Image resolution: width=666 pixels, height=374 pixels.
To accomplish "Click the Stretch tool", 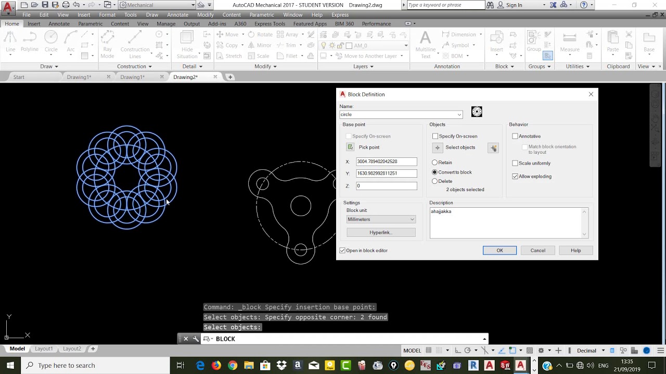I will pos(228,56).
